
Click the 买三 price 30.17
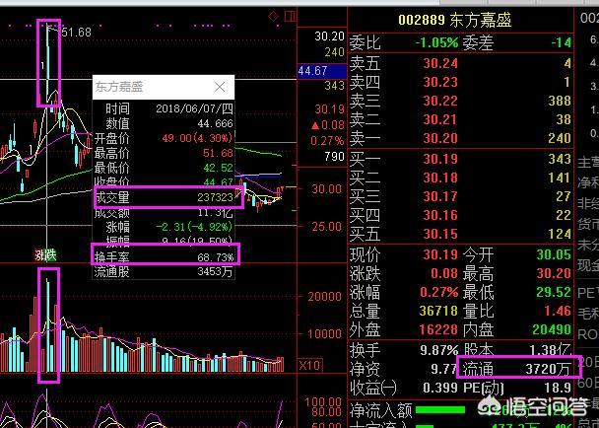click(x=440, y=196)
